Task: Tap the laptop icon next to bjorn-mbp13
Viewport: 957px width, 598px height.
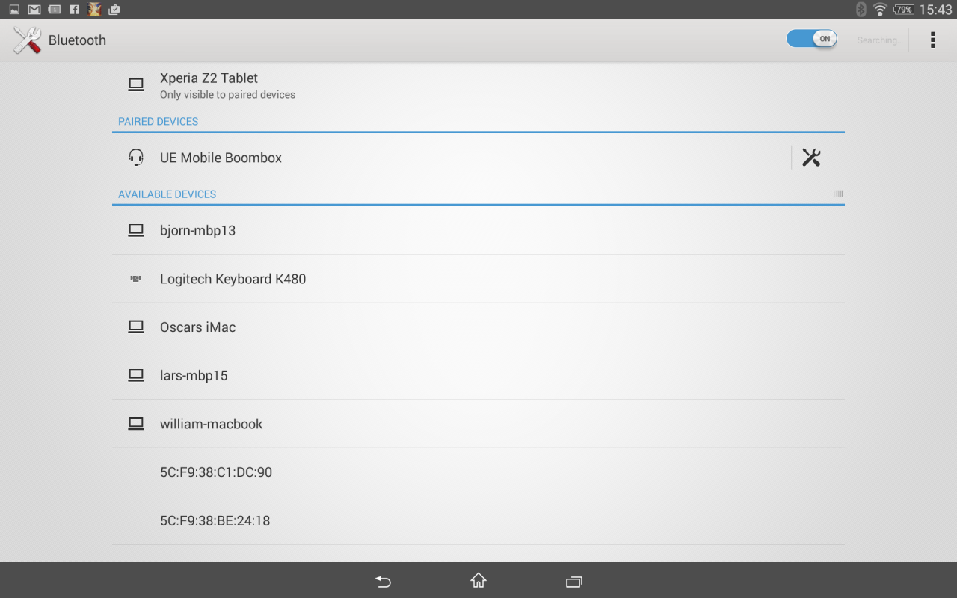Action: 136,230
